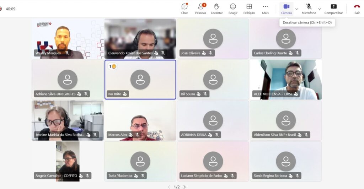The width and height of the screenshot is (364, 189).
Task: Expand the microphone options dropdown arrow
Action: coord(319,9)
